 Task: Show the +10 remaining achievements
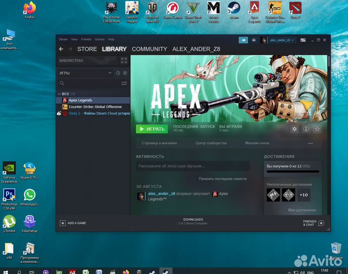pos(303,195)
